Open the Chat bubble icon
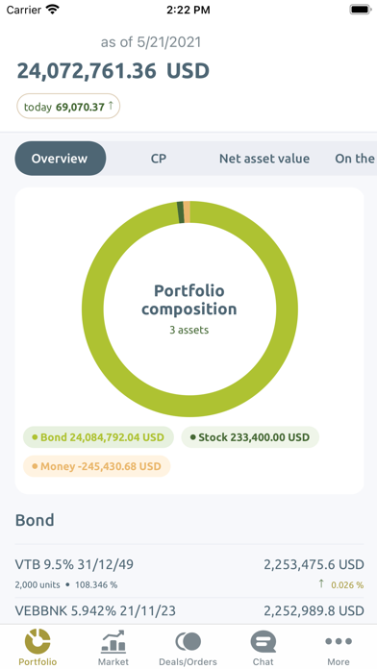This screenshot has width=377, height=669. pyautogui.click(x=263, y=642)
